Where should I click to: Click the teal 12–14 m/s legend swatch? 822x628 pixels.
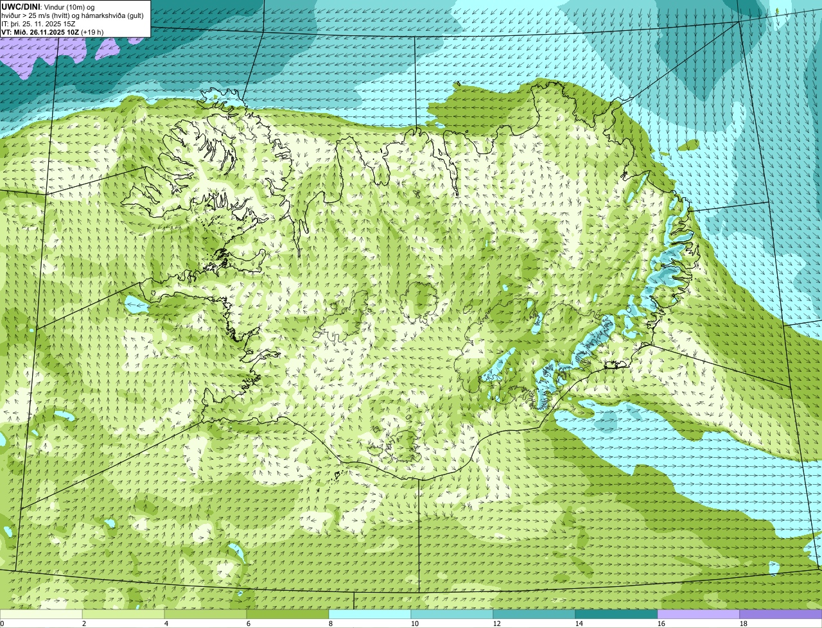pos(534,614)
